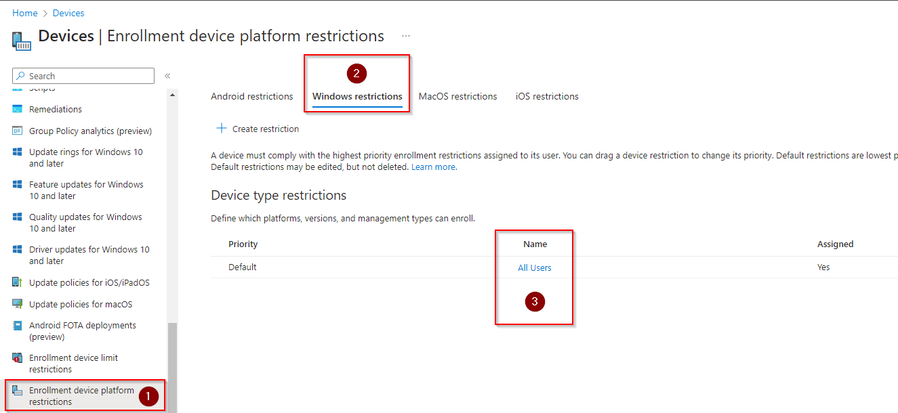Viewport: 898px width, 413px height.
Task: Switch to MacOS restrictions tab
Action: (x=457, y=96)
